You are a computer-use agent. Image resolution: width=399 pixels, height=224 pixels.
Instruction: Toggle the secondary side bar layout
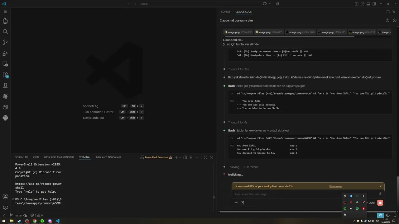click(374, 4)
